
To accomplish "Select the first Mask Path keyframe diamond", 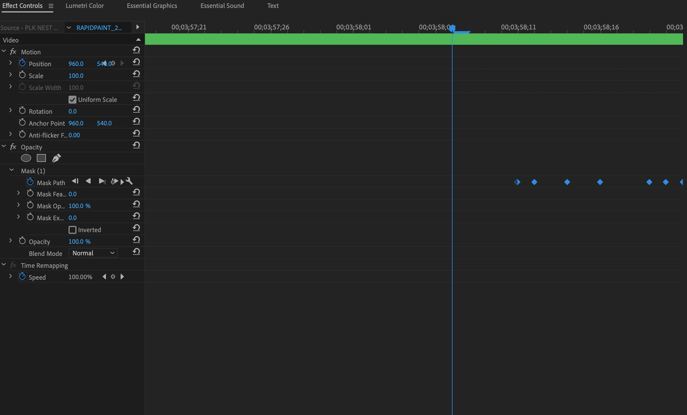I will 517,182.
